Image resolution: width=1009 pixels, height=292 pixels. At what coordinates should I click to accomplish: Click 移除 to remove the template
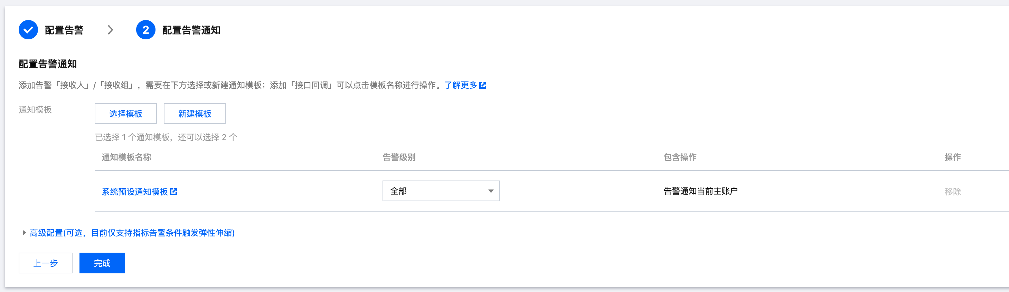953,192
